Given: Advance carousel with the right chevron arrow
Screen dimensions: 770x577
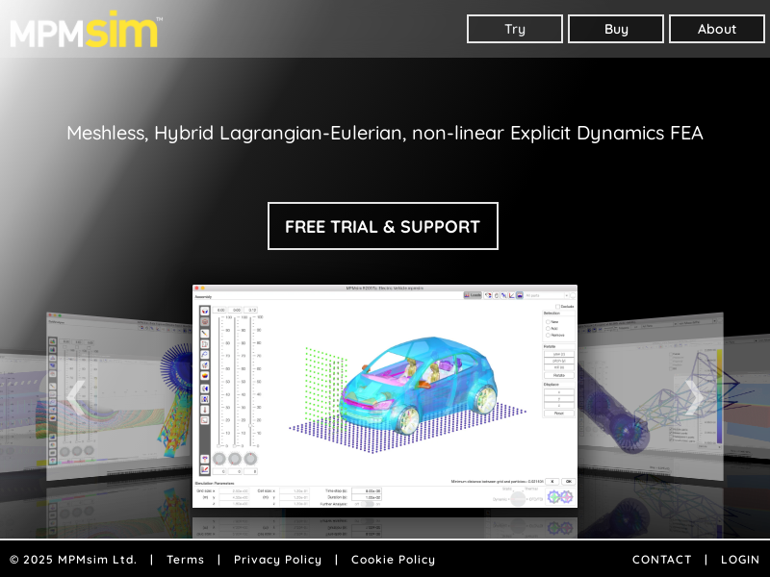Looking at the screenshot, I should click(694, 397).
